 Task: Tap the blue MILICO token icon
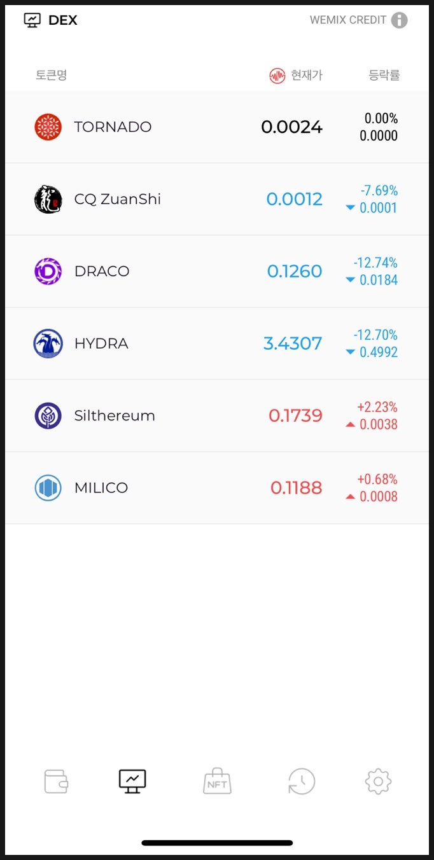[48, 488]
